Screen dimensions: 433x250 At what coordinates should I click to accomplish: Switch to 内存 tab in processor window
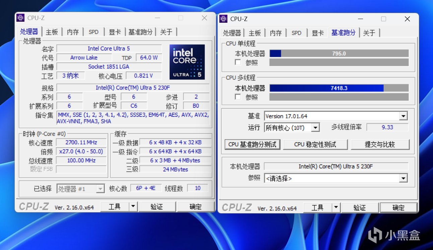pyautogui.click(x=73, y=32)
